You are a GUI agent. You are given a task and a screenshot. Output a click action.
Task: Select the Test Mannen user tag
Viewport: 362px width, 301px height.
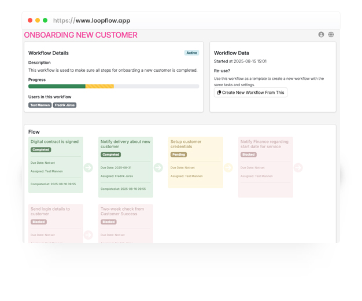(x=40, y=105)
